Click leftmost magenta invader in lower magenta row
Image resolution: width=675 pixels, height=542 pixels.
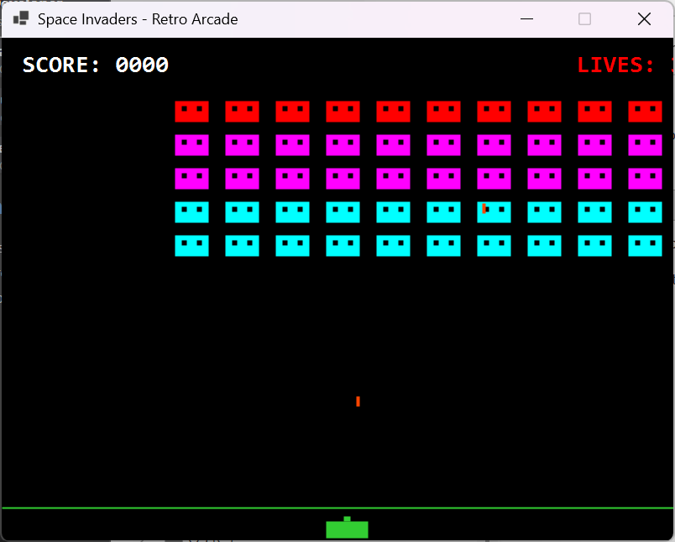click(x=192, y=179)
